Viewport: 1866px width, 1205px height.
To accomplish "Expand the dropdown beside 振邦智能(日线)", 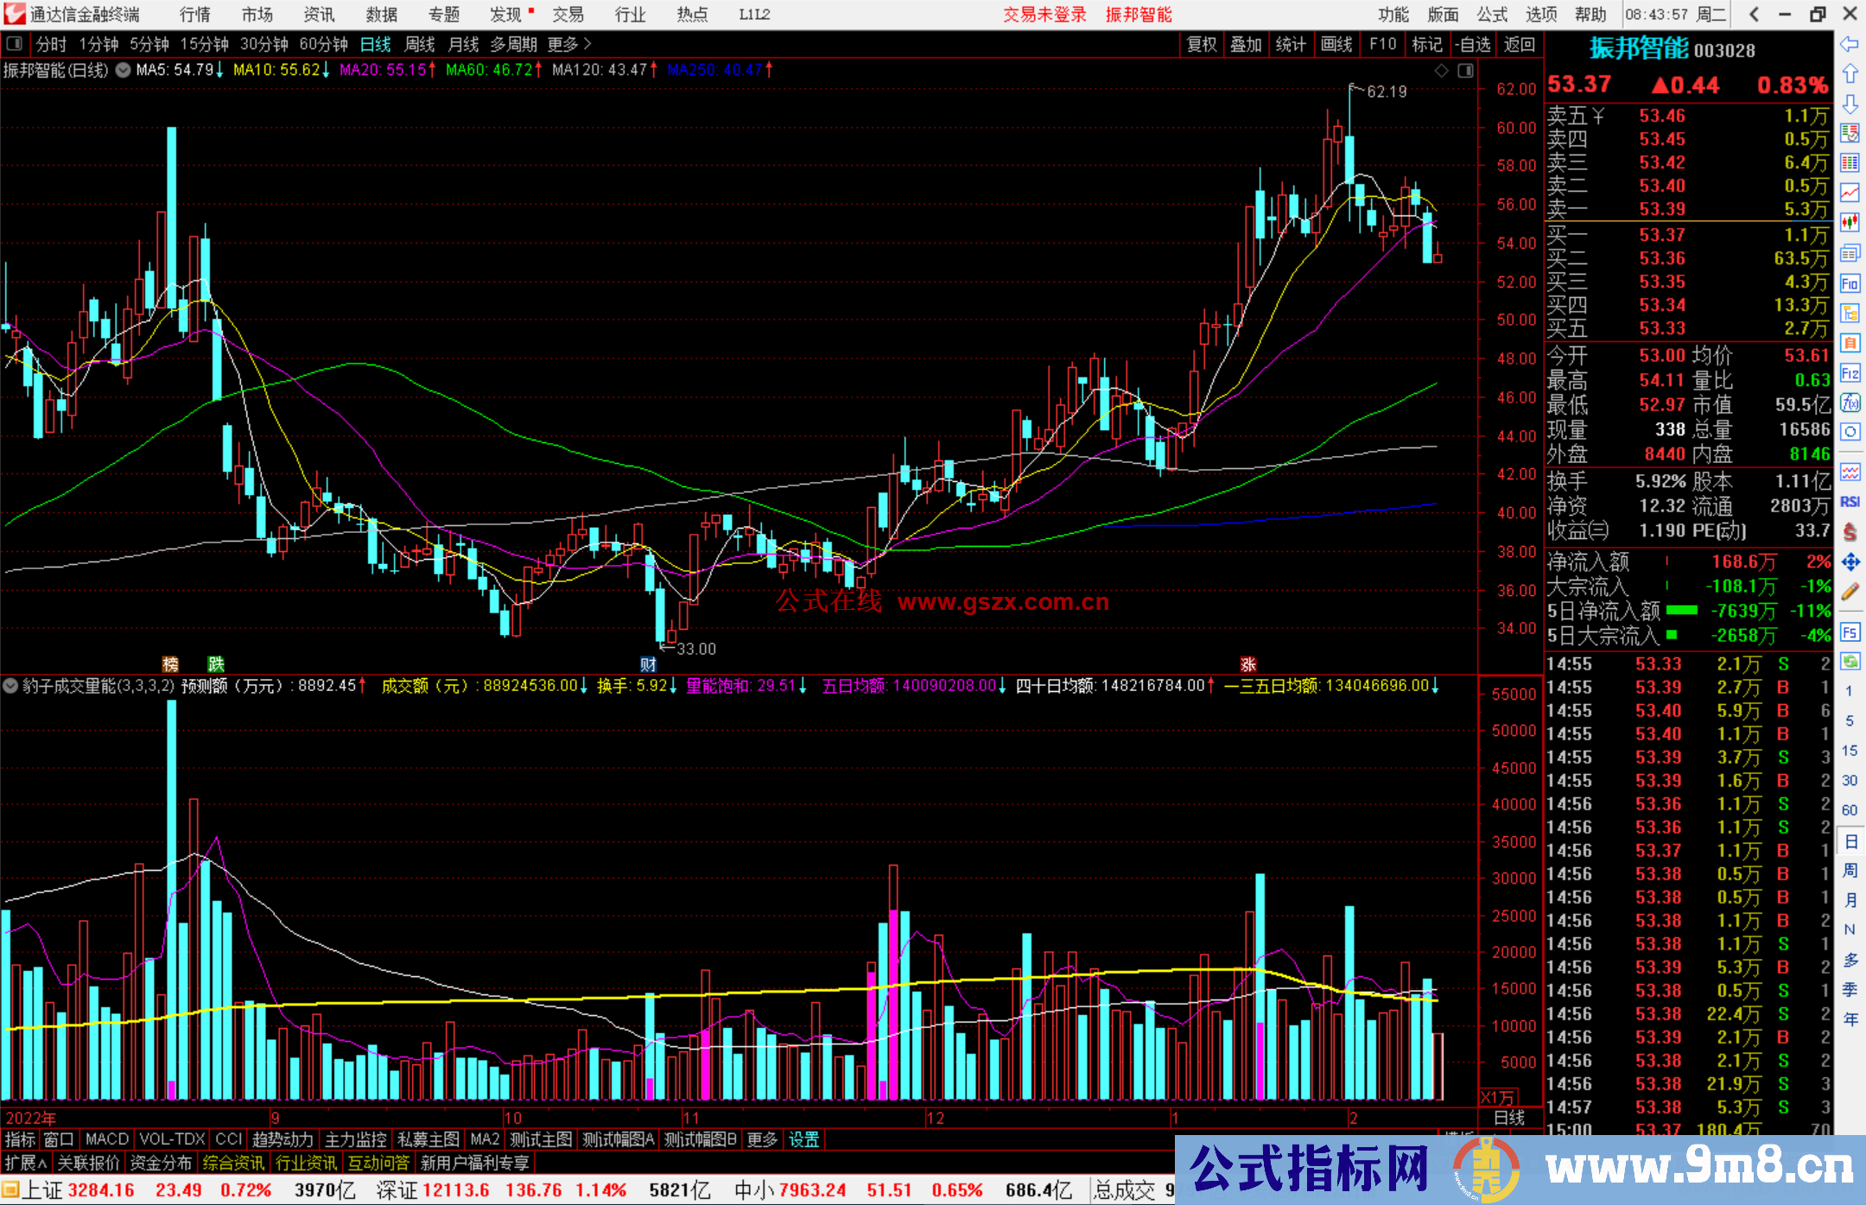I will pyautogui.click(x=124, y=71).
